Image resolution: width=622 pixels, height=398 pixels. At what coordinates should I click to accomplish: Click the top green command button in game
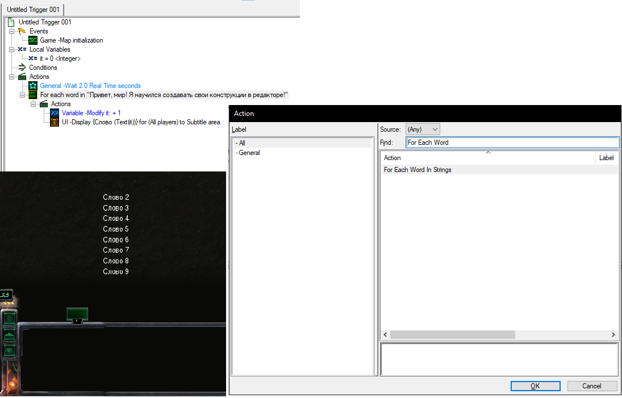[9, 319]
